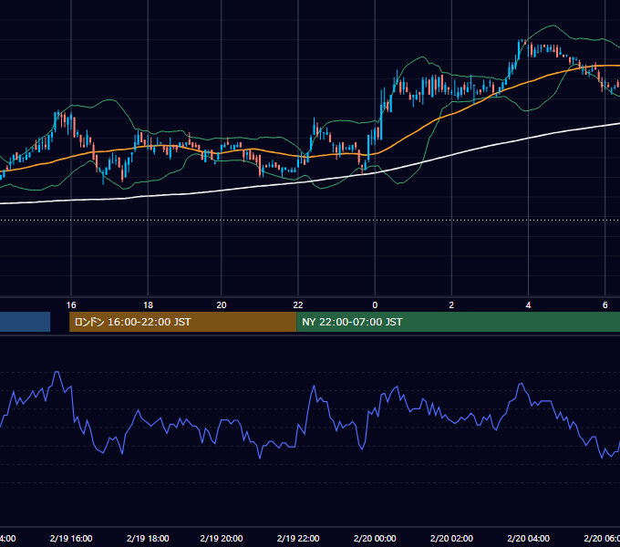Click the NY 22:00-07:00 JST session bar
Viewport: 620px width, 547px height.
(x=458, y=322)
